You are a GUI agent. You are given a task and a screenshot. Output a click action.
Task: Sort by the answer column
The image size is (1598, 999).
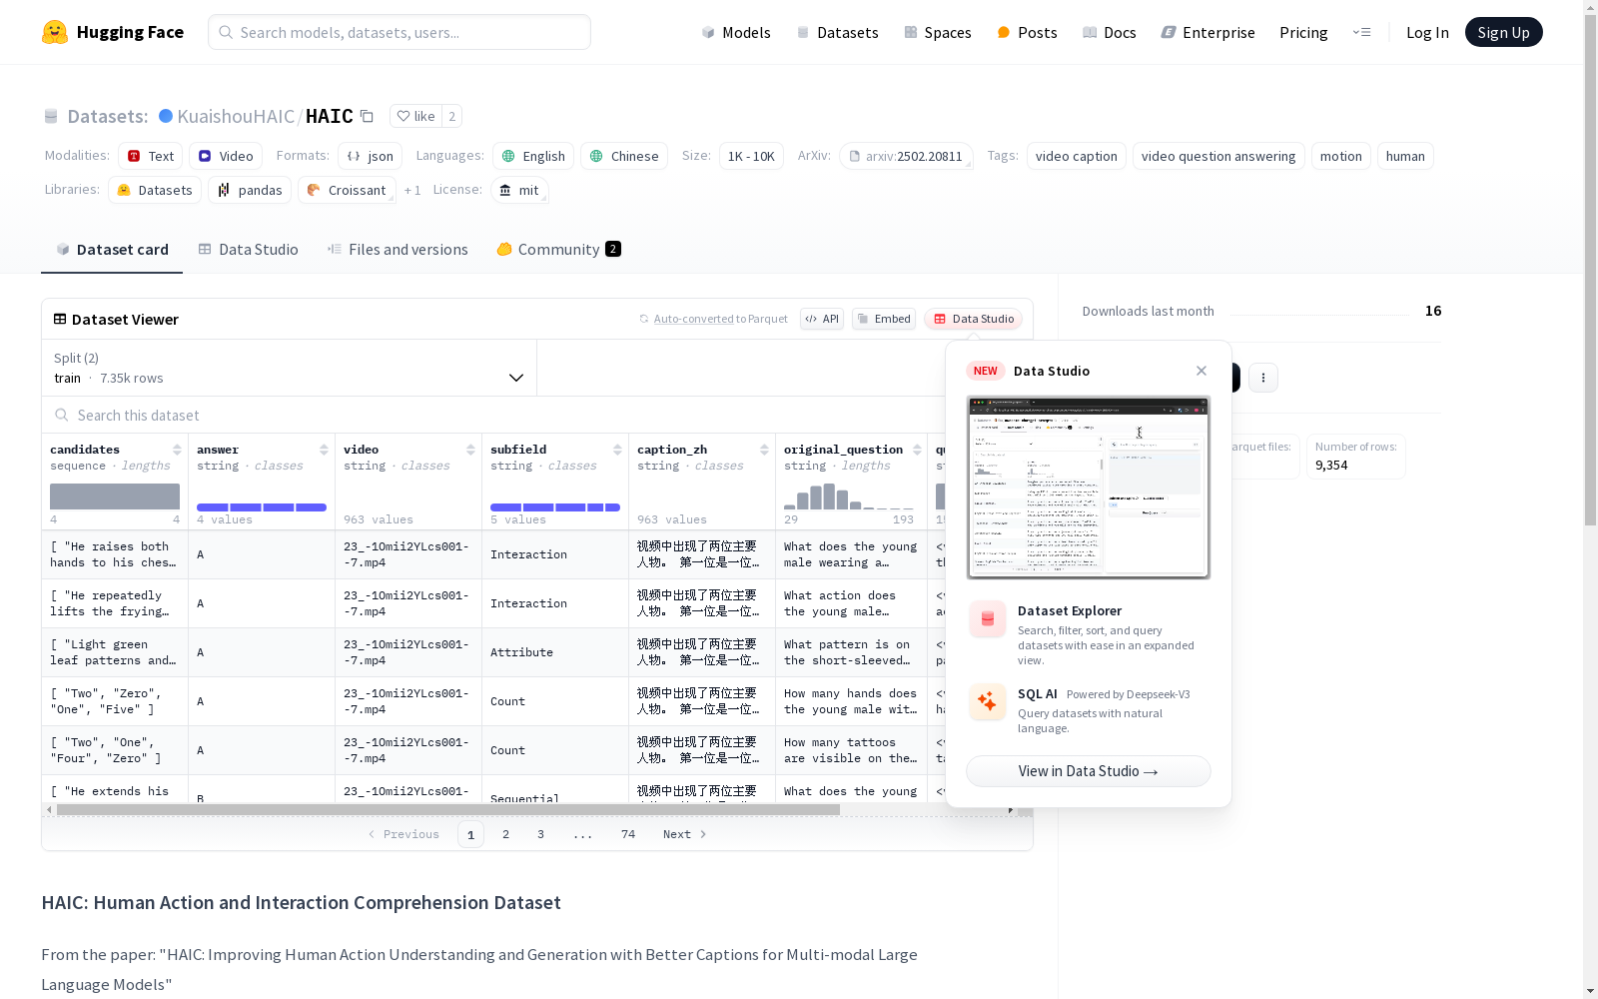pyautogui.click(x=324, y=450)
